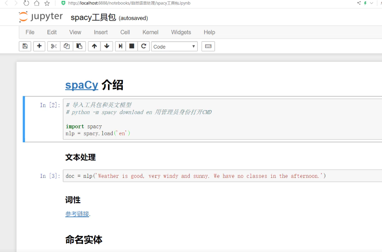Expand the Widgets menu
Screen dimensions: 382x252
[x=181, y=32]
